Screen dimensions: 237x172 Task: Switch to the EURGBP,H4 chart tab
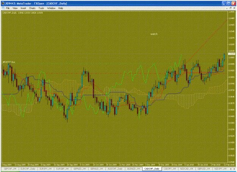(x=62, y=169)
